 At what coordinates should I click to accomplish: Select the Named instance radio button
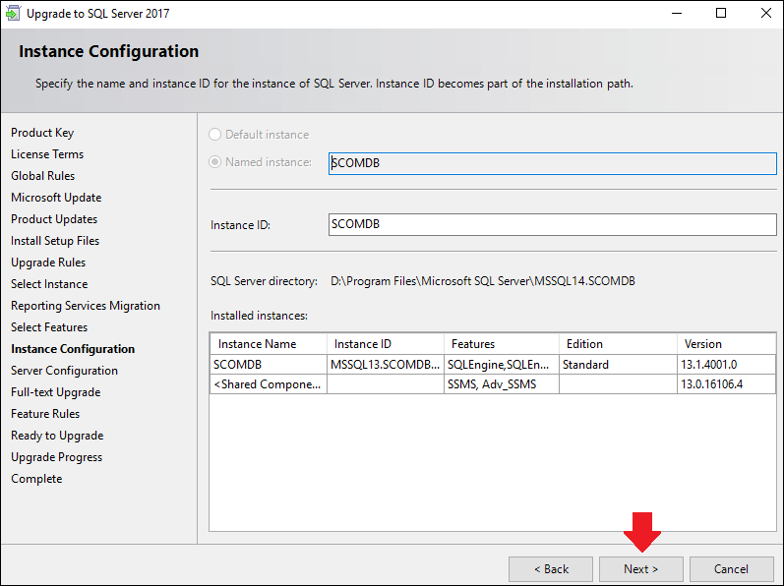tap(214, 162)
